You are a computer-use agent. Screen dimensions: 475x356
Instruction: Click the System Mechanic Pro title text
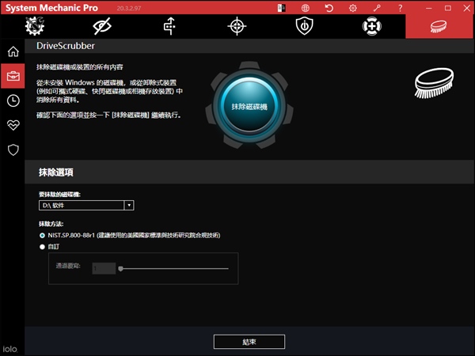coord(51,8)
